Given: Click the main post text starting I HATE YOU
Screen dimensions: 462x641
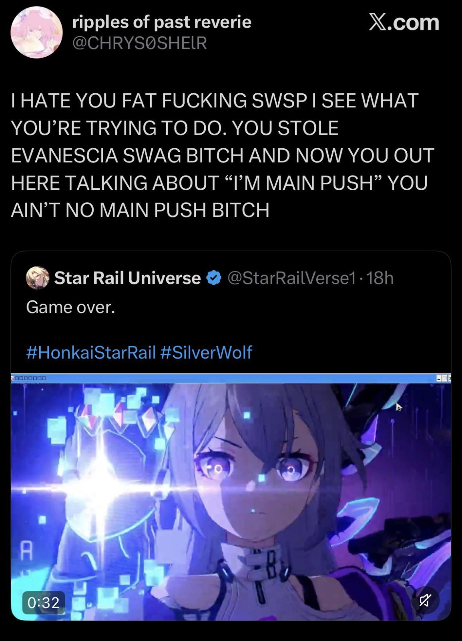Looking at the screenshot, I should coord(223,155).
